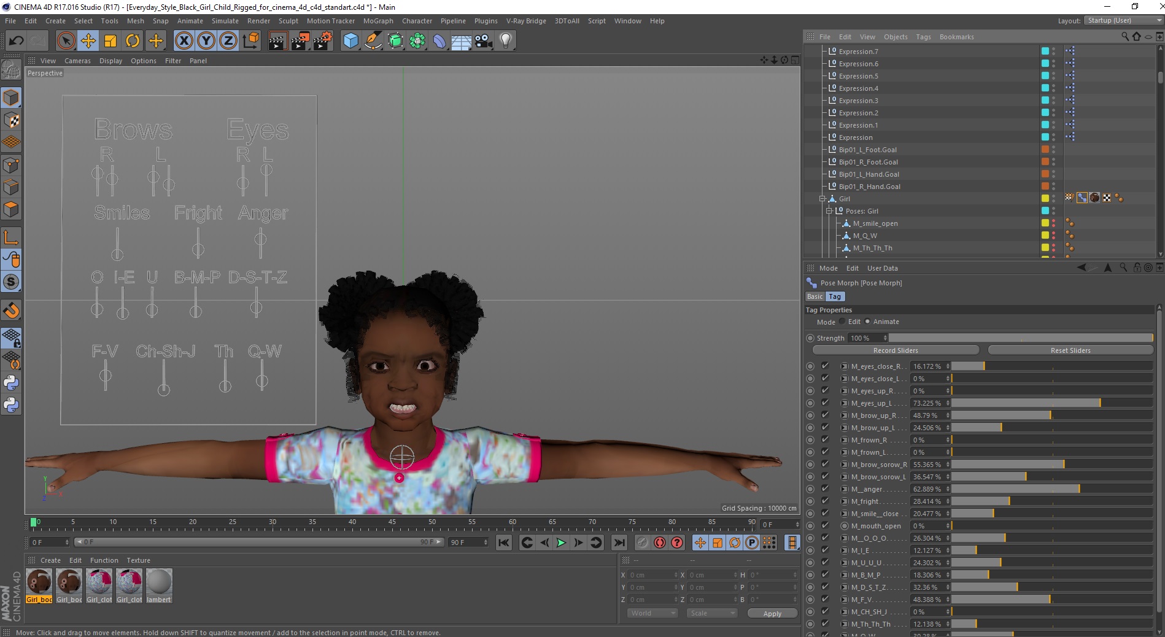The height and width of the screenshot is (637, 1165).
Task: Toggle X axis lock
Action: pyautogui.click(x=184, y=41)
